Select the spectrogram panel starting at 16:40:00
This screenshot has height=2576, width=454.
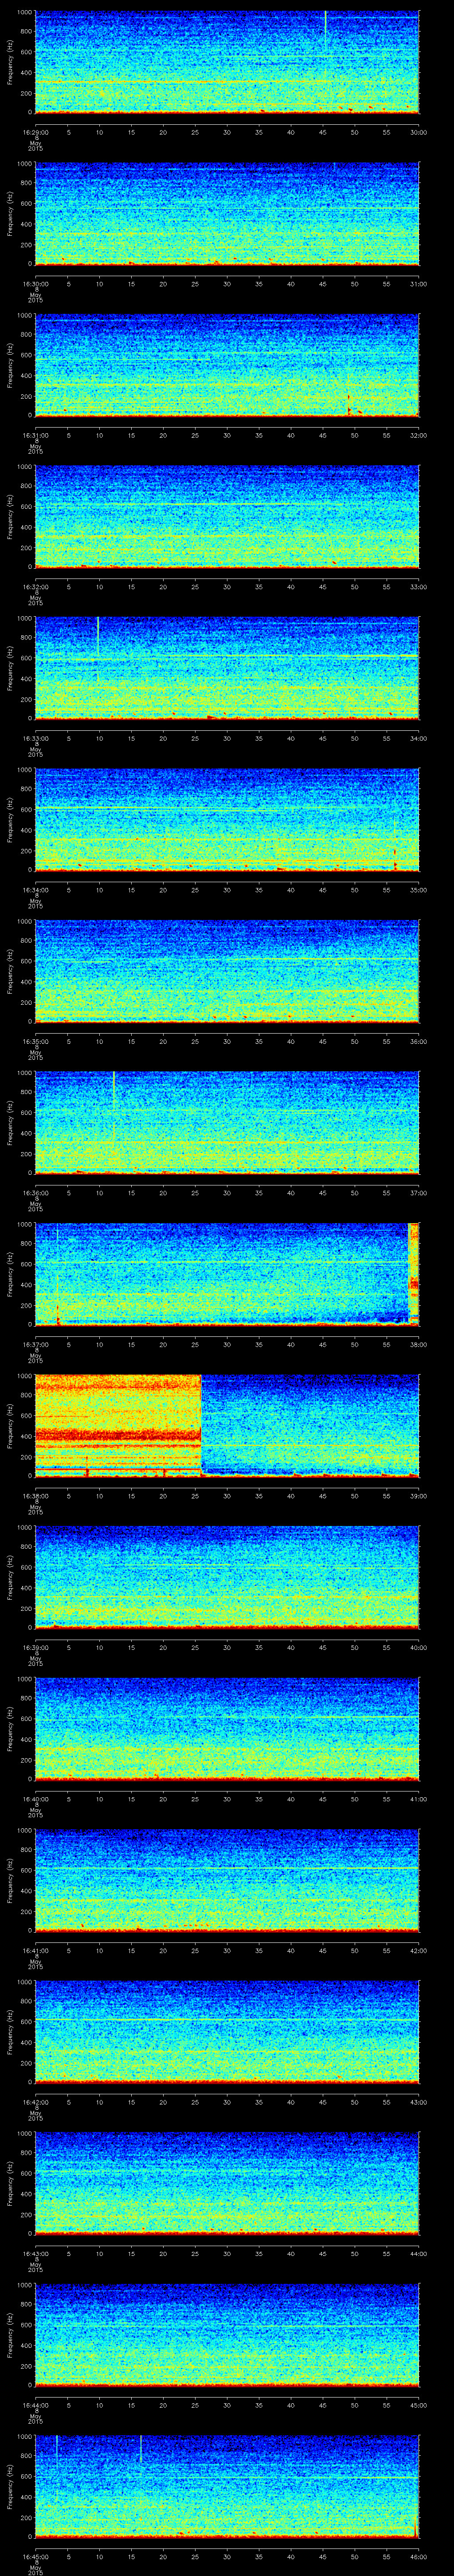pyautogui.click(x=227, y=1729)
